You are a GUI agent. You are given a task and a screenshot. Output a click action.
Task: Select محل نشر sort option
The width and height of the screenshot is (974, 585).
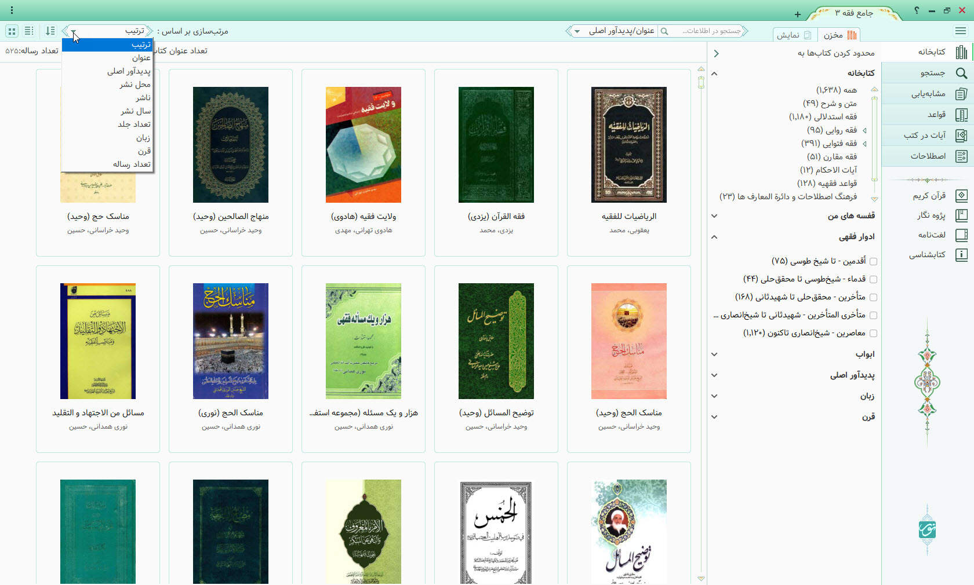tap(107, 85)
